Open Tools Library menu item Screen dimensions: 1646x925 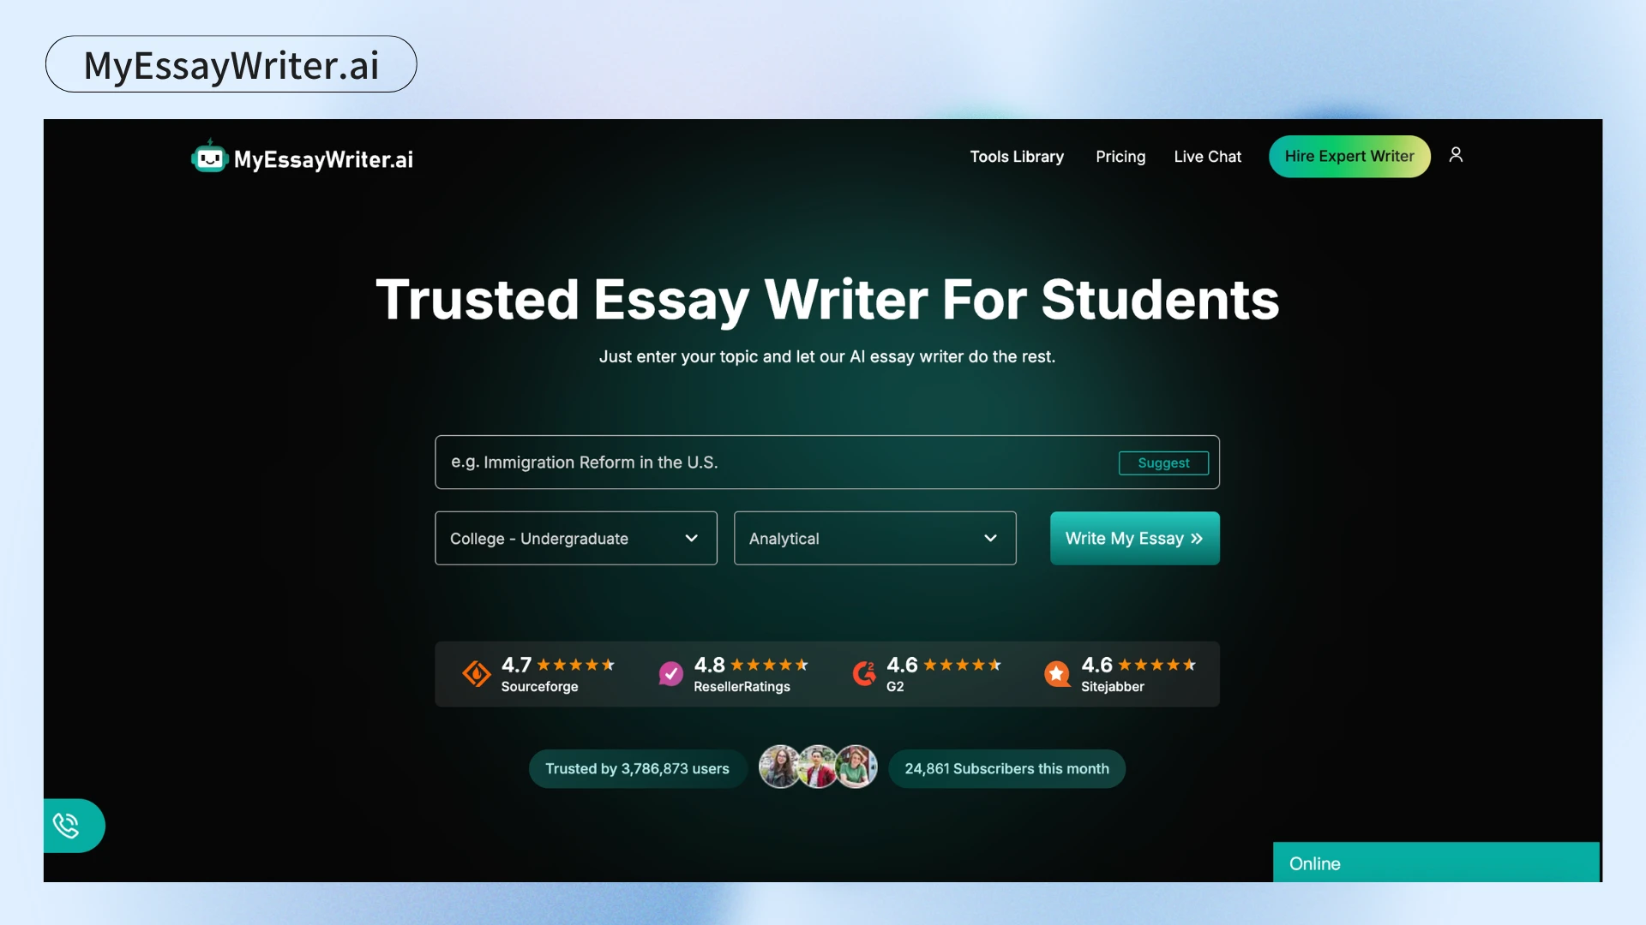[x=1017, y=157]
